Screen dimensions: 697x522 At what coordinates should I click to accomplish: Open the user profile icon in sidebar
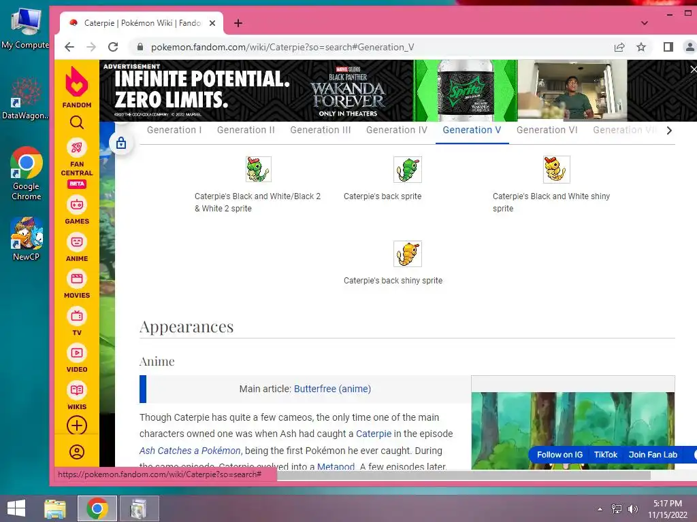76,452
